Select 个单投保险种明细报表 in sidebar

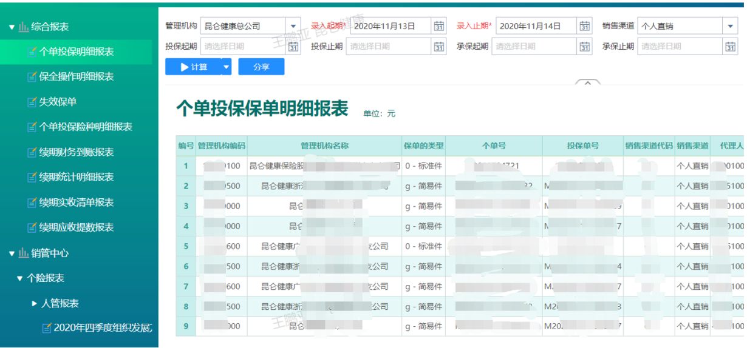[x=86, y=127]
